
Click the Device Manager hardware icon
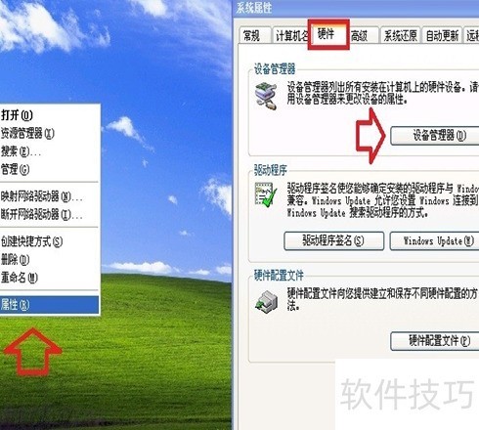tap(266, 96)
